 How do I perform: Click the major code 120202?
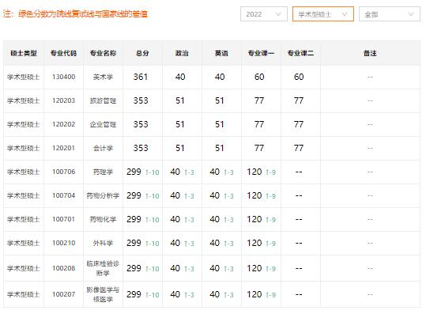pos(63,124)
